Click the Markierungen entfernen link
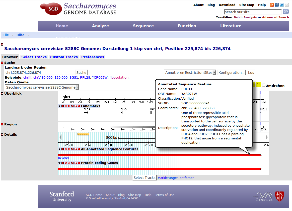This screenshot has width=292, height=211. click(176, 178)
